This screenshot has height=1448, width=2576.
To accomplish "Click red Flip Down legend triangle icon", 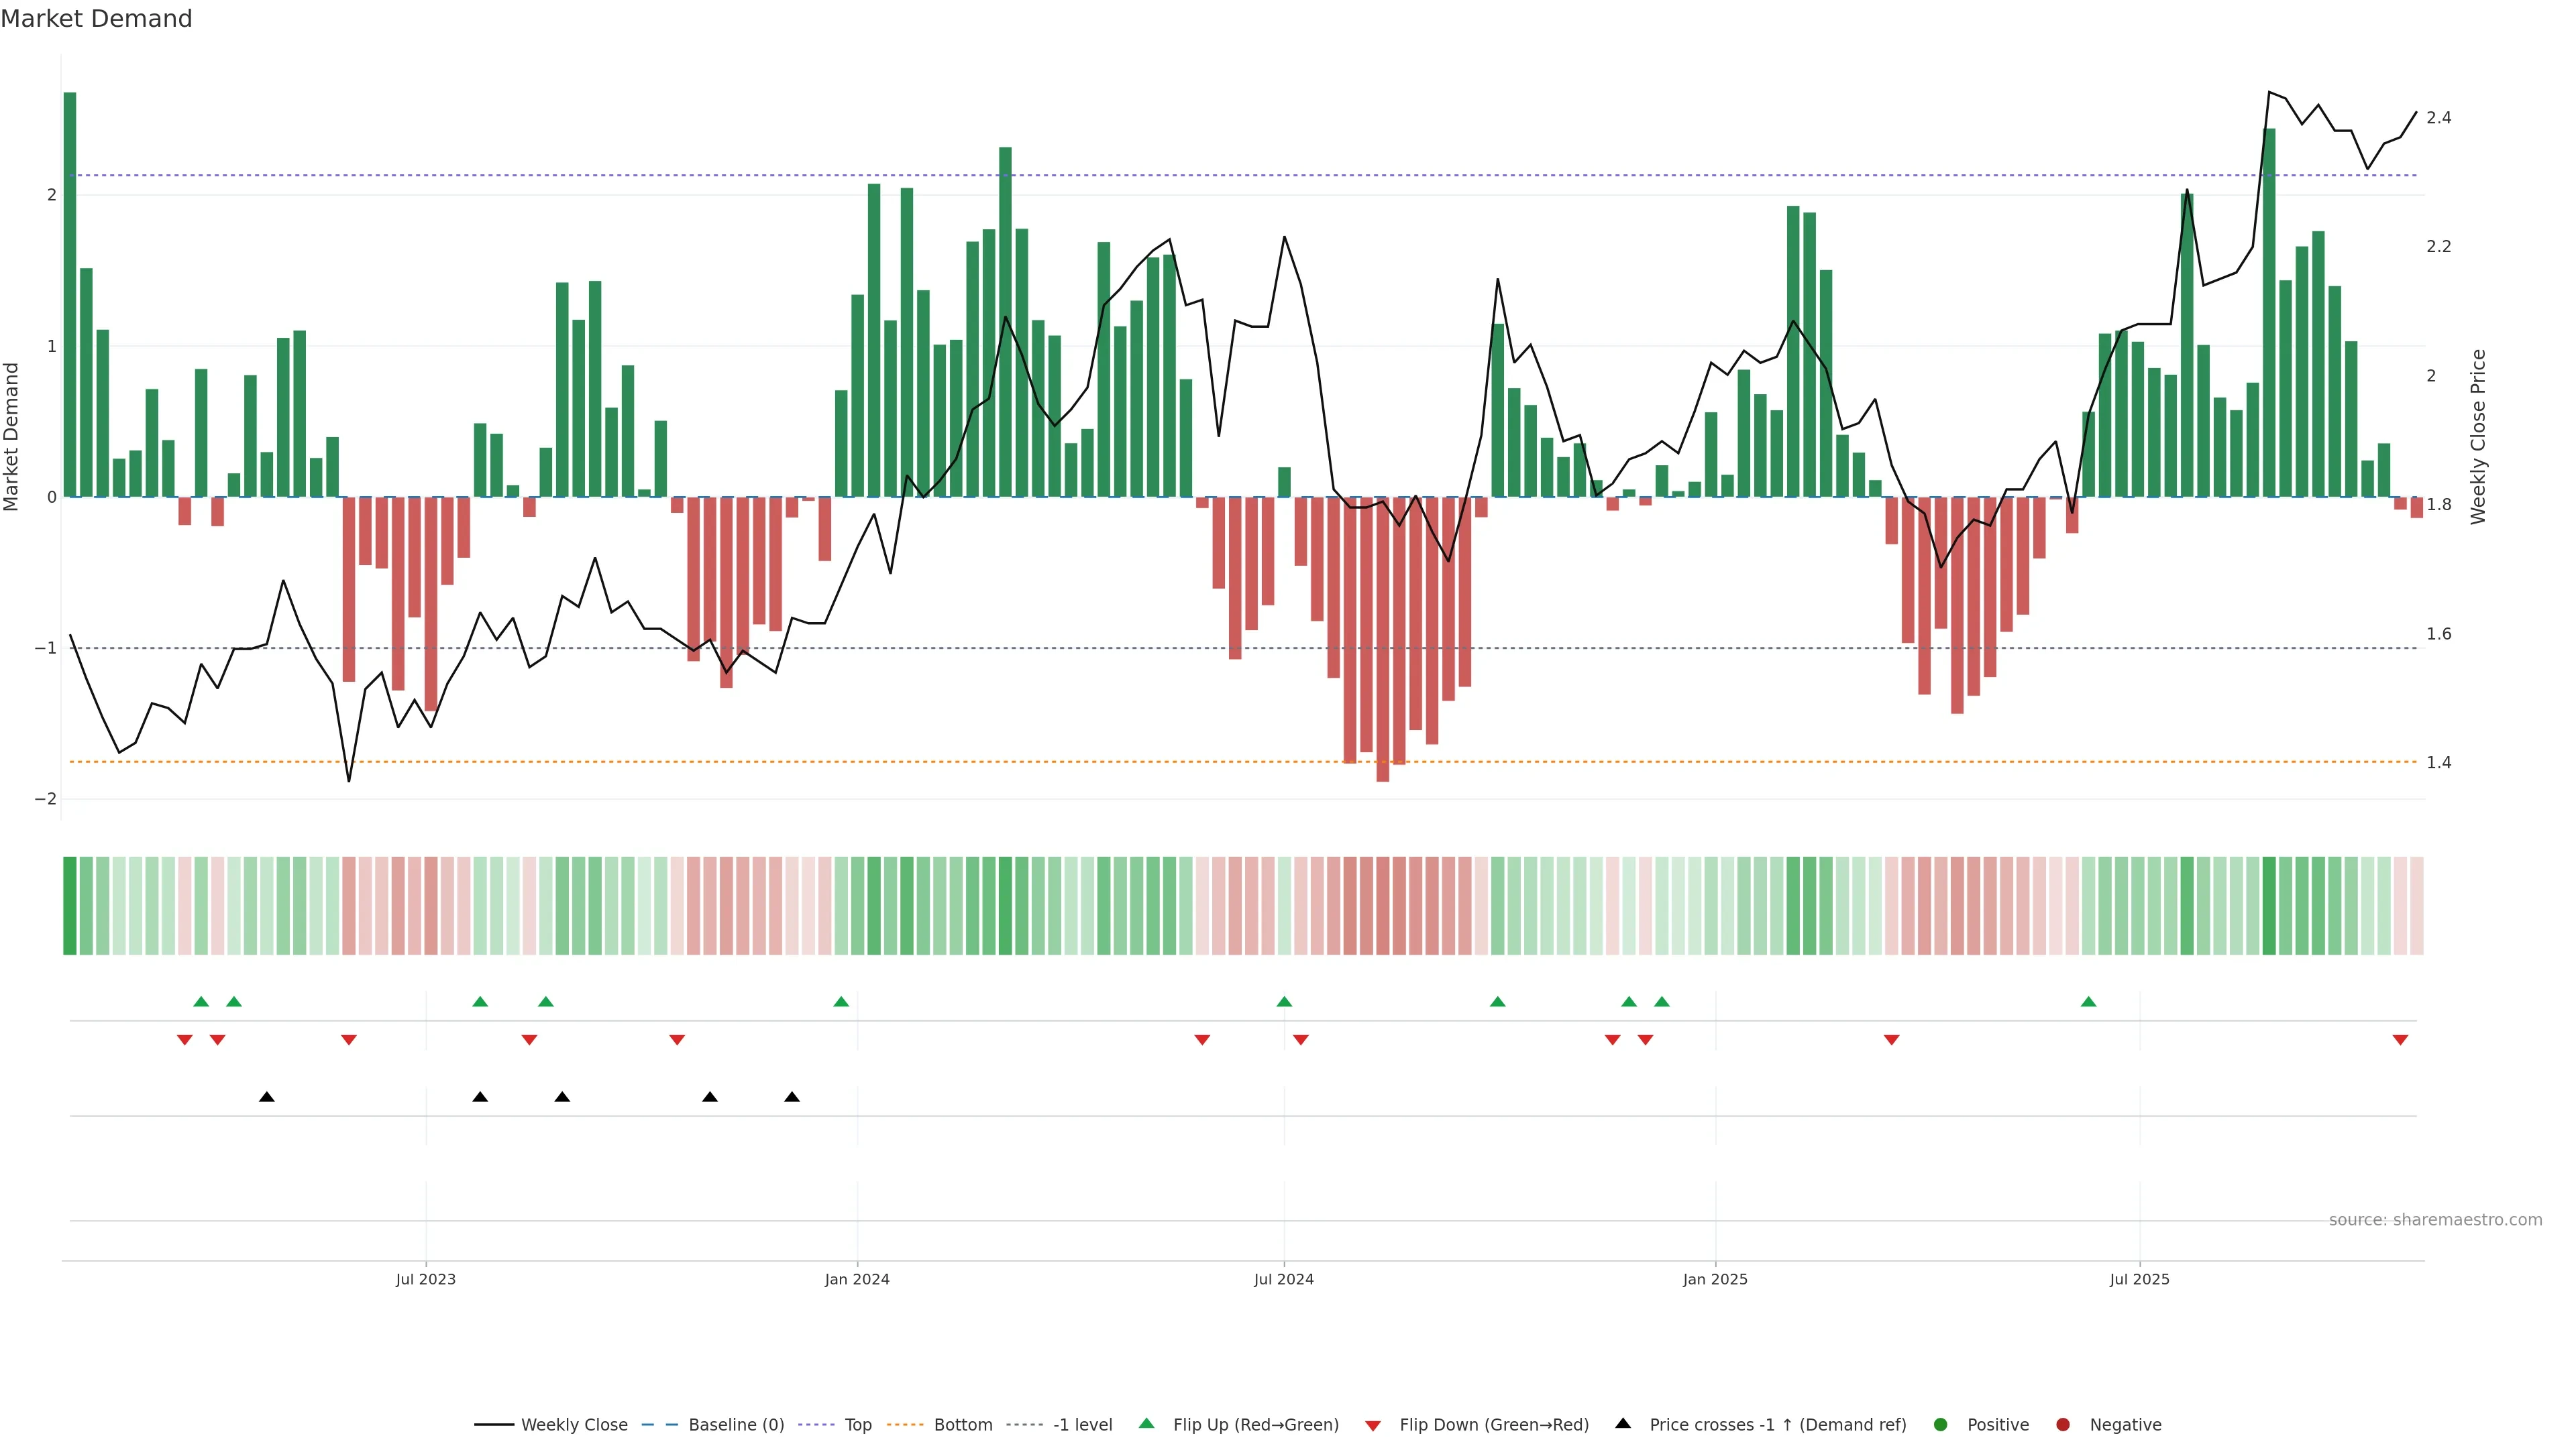I will click(1373, 1426).
